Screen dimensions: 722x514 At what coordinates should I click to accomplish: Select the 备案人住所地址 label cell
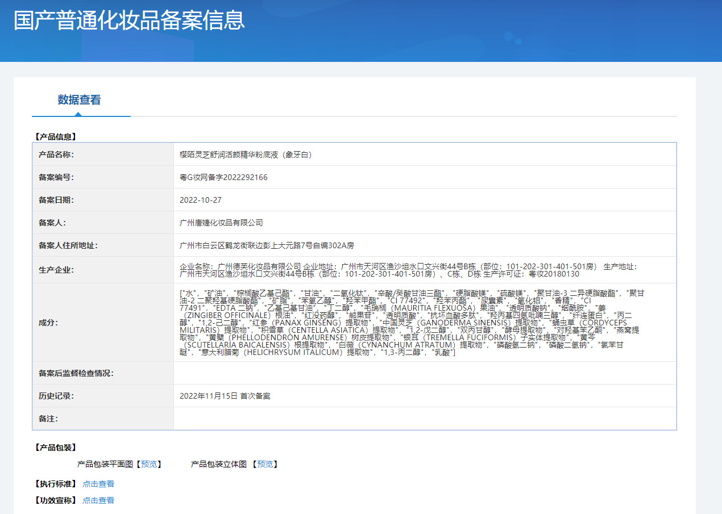click(x=103, y=245)
